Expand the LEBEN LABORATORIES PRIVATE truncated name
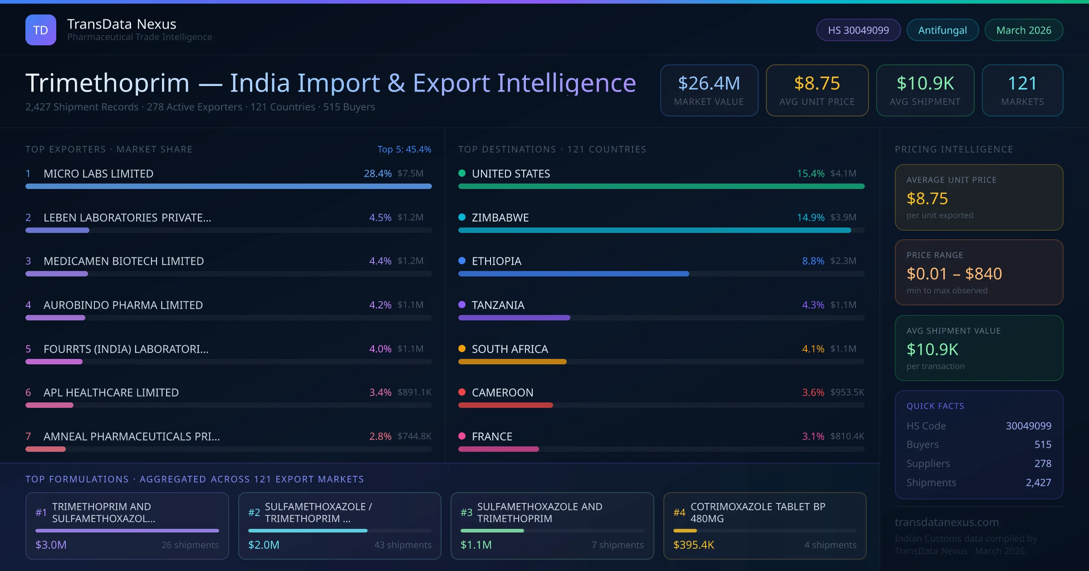The width and height of the screenshot is (1089, 571). click(128, 217)
